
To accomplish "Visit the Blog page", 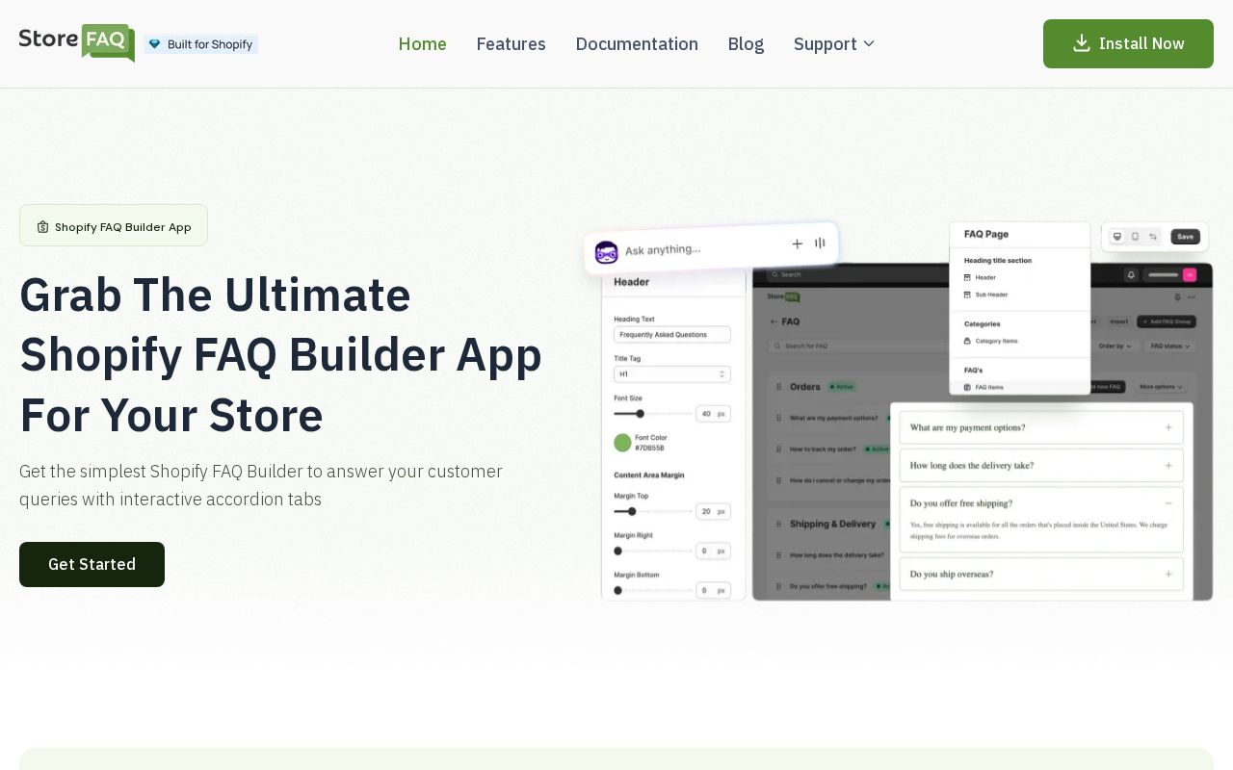I will click(746, 43).
